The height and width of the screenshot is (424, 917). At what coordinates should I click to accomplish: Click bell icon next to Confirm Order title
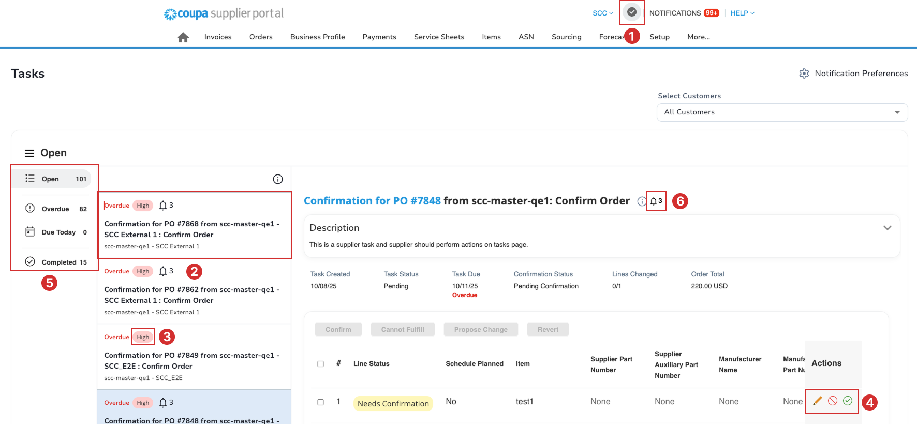point(654,201)
